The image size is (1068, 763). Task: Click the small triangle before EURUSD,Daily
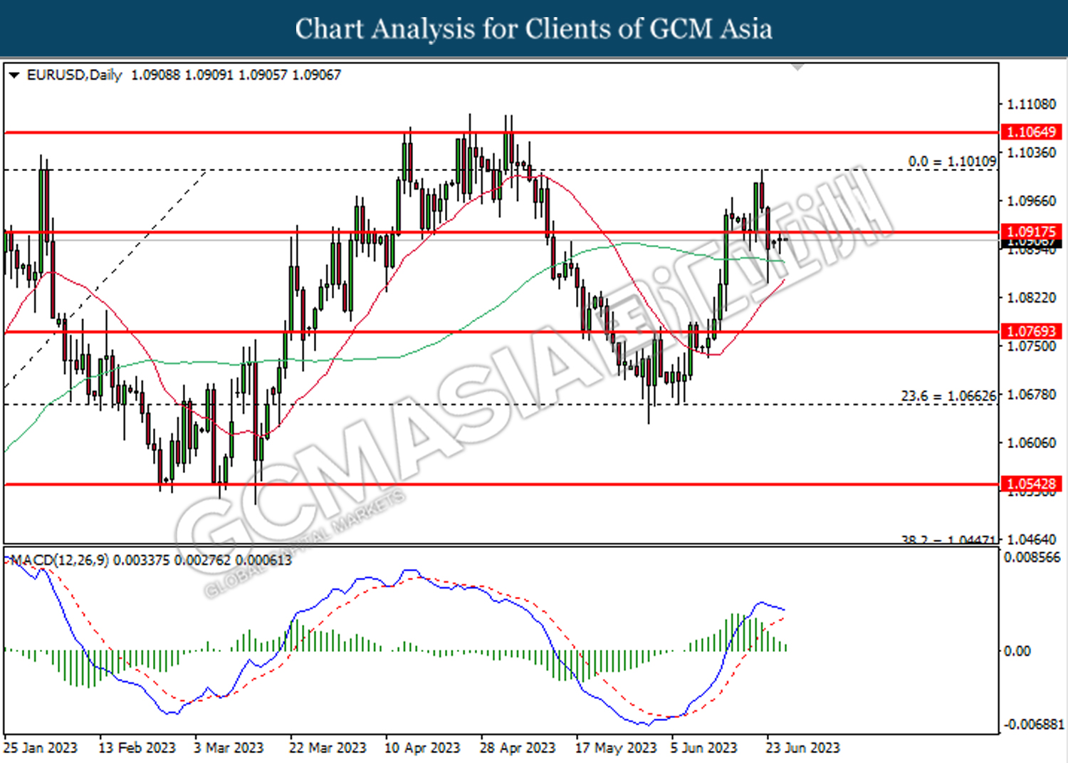click(x=14, y=75)
